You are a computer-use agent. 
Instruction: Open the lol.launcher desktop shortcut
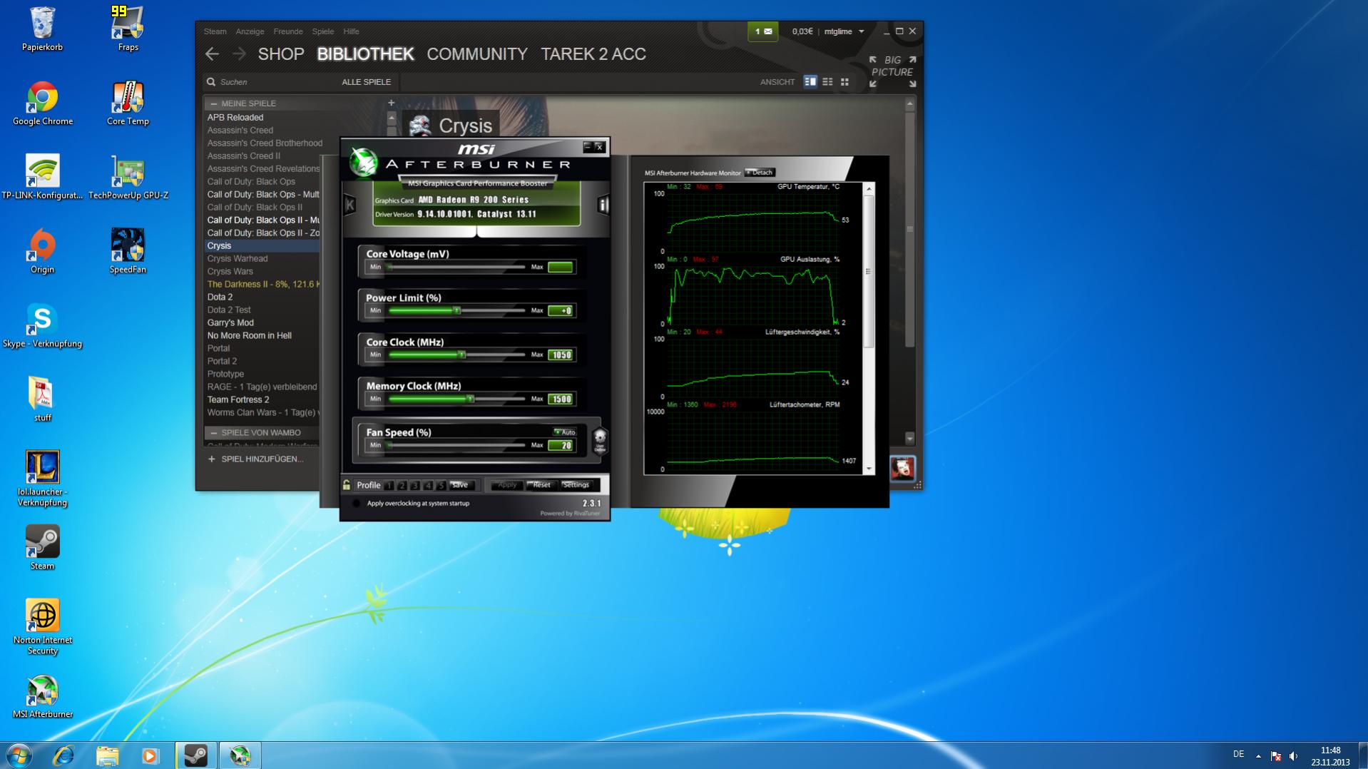[x=42, y=478]
